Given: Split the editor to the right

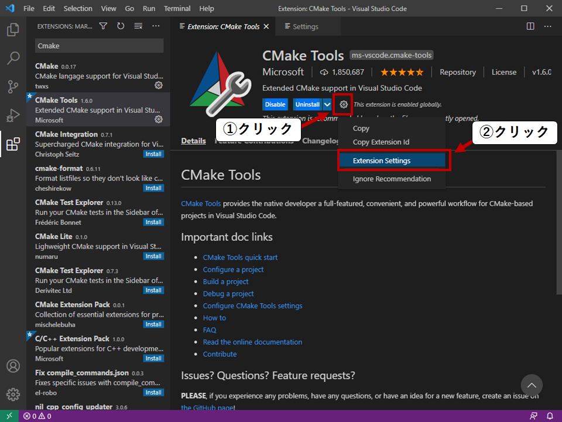Looking at the screenshot, I should coord(530,26).
